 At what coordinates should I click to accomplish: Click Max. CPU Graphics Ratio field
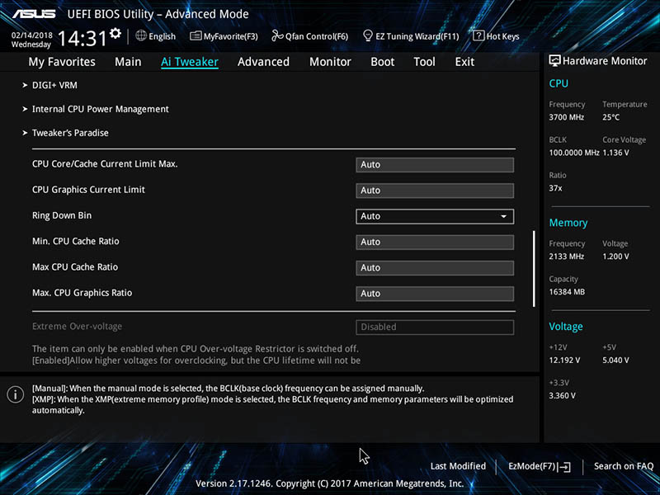tap(435, 294)
